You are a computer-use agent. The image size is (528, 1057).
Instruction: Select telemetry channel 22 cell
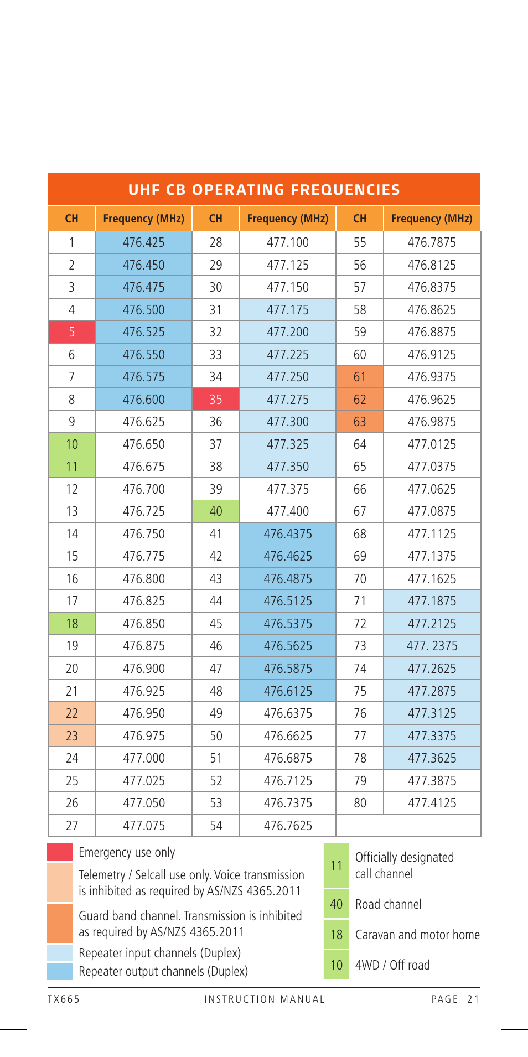[x=72, y=713]
